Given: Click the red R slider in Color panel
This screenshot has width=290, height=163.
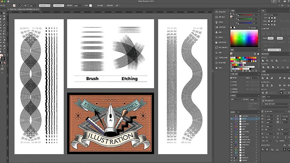Looking at the screenshot, I should [245, 15].
